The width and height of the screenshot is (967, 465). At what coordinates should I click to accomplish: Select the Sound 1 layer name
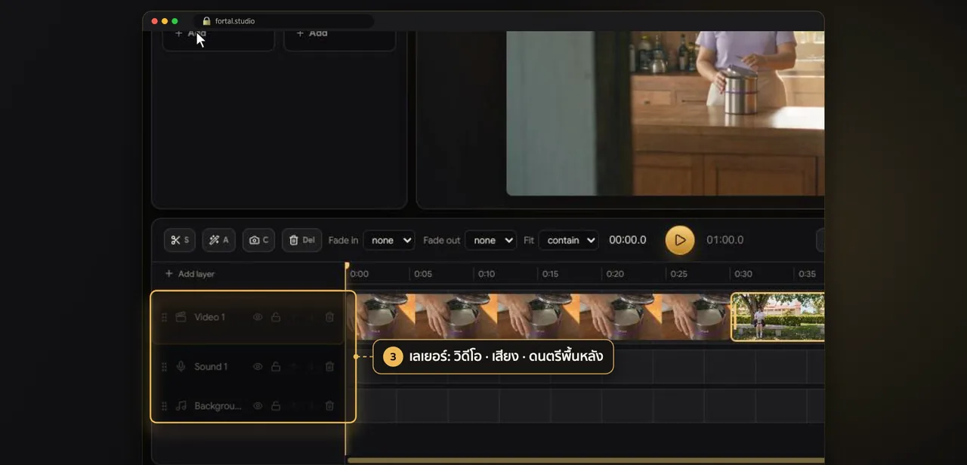(211, 367)
